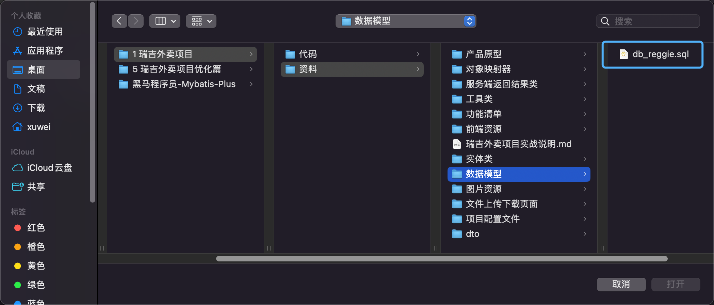Open the item grouping options menu
714x305 pixels.
pos(201,21)
